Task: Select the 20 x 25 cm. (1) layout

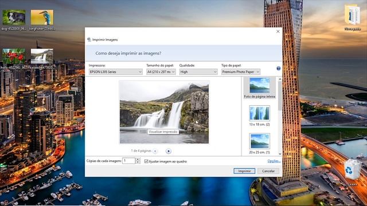Action: pyautogui.click(x=259, y=144)
